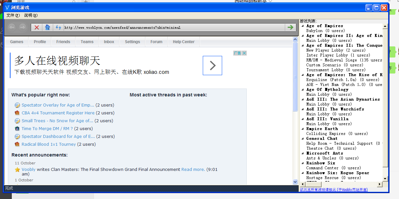Screen dimensions: 399x199
Task: Open the Radical Blood 1v1 Tourney link
Action: pos(49,144)
